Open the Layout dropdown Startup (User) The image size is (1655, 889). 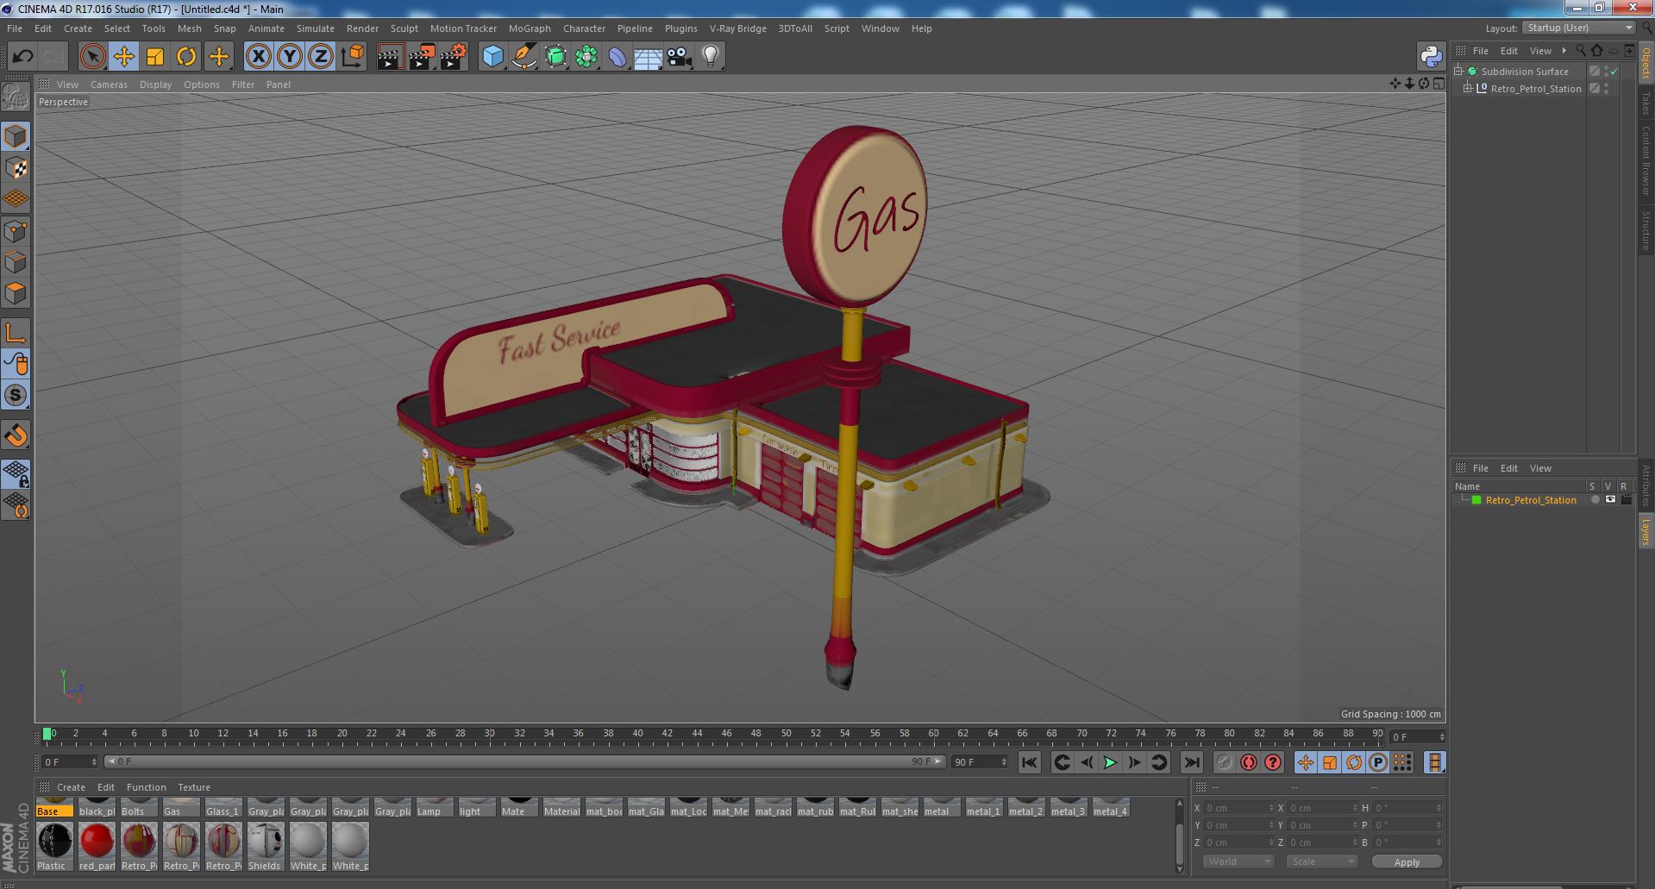pos(1579,28)
